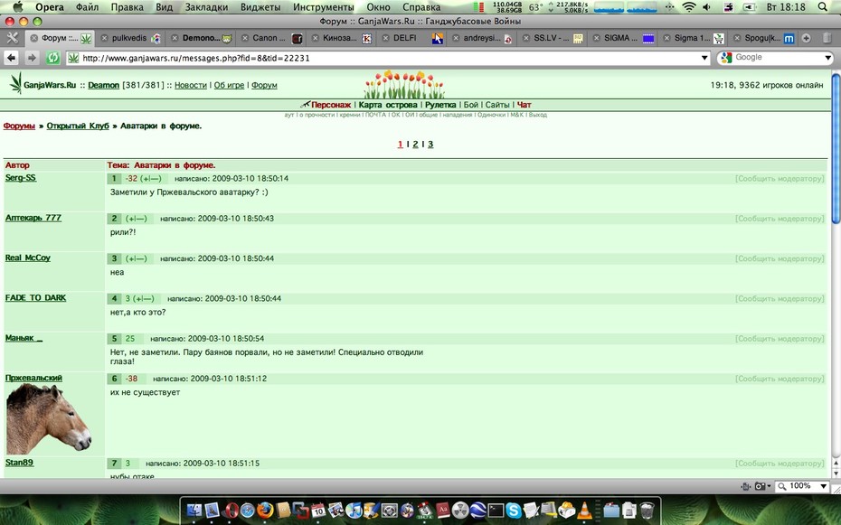
Task: Click the page vertical scrollbar thumb
Action: (836, 149)
